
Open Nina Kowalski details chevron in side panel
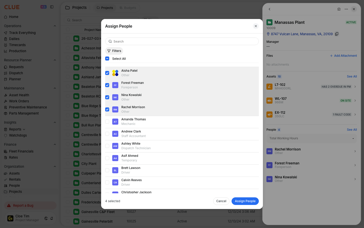coord(355,179)
